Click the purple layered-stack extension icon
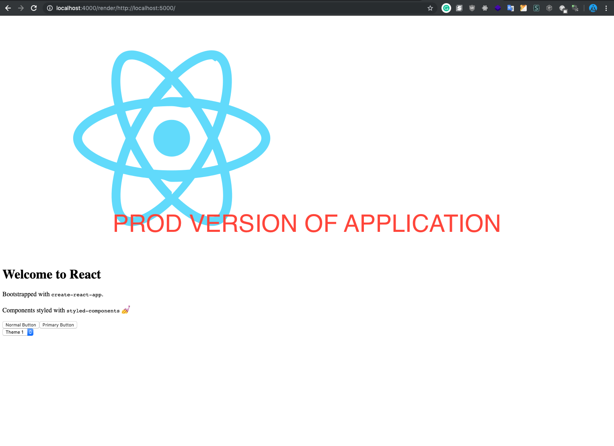This screenshot has height=446, width=614. click(x=497, y=8)
